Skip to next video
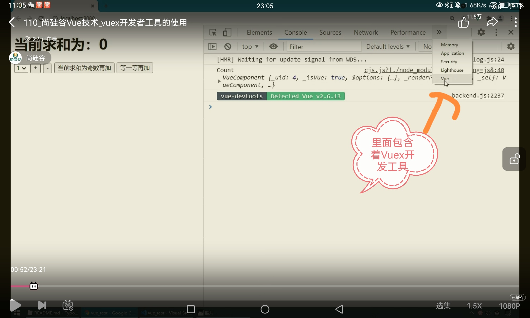 [x=42, y=305]
